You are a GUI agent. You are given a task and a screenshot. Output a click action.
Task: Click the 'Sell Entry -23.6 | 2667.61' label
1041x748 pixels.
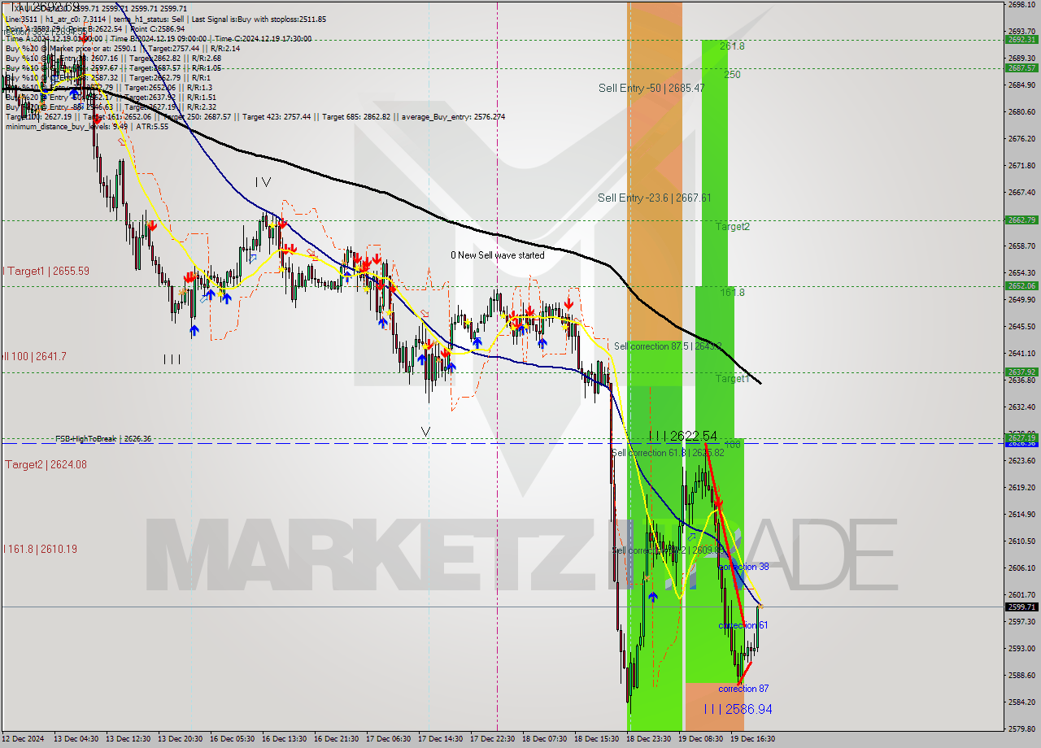655,198
